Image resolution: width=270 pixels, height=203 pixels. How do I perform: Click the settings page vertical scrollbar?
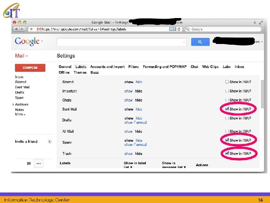click(262, 94)
